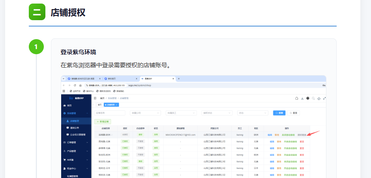Click the 未授权 tag in the MIAOXIAOPENG17 row
Image resolution: width=371 pixels, height=178 pixels.
pyautogui.click(x=125, y=135)
